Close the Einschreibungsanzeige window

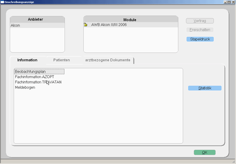[233, 2]
